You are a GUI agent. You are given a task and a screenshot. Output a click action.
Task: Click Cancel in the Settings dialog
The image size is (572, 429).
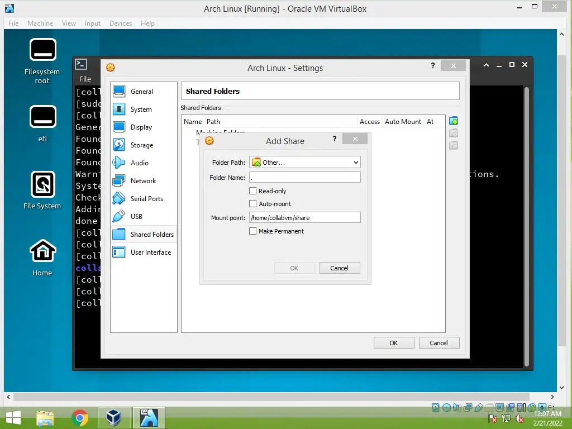tap(439, 343)
